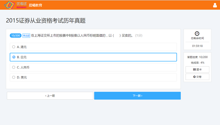Click the 答题进度 10/200 progress text

197,57
